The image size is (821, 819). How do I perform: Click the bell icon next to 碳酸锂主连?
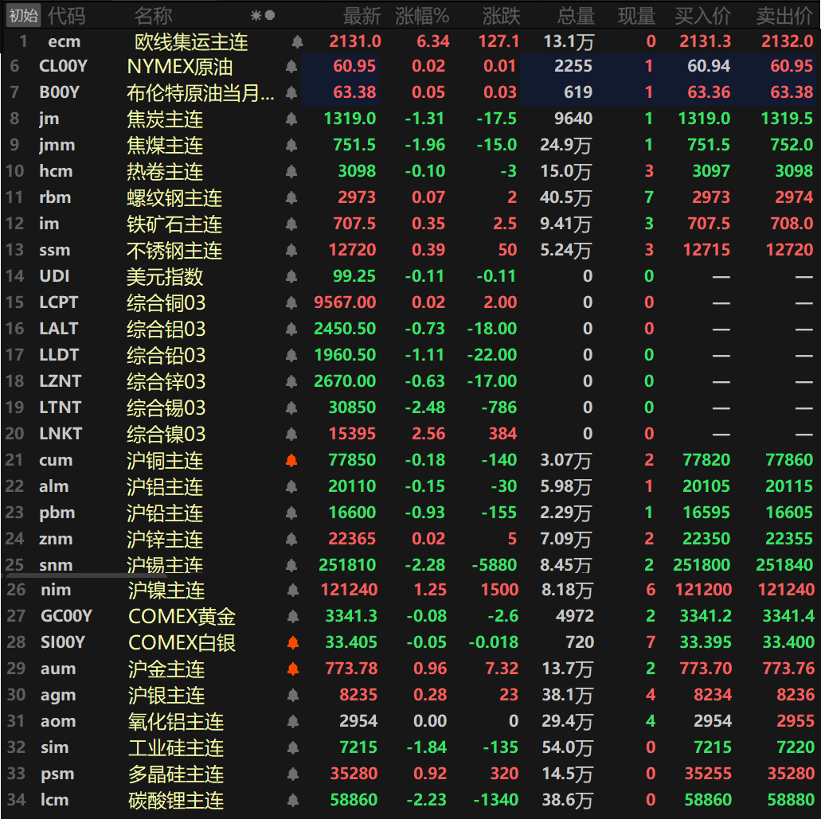coord(293,801)
